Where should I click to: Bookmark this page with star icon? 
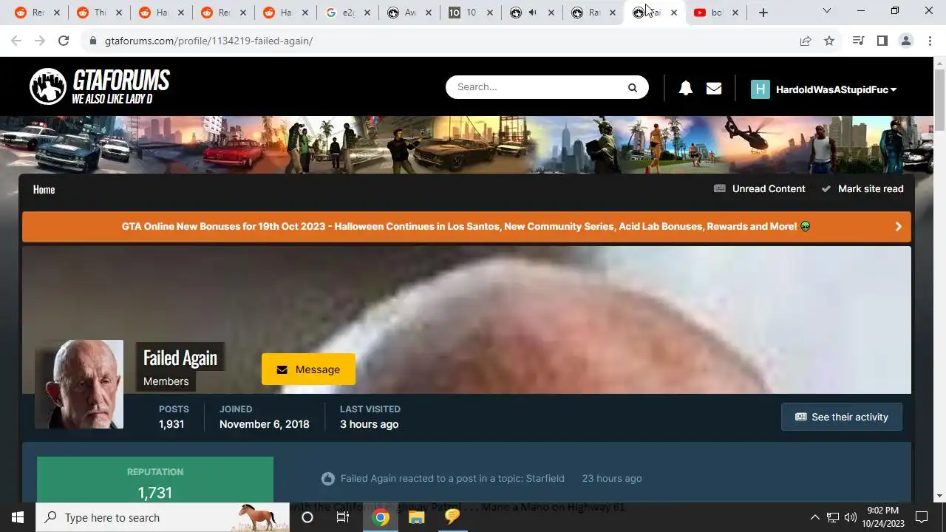click(829, 41)
